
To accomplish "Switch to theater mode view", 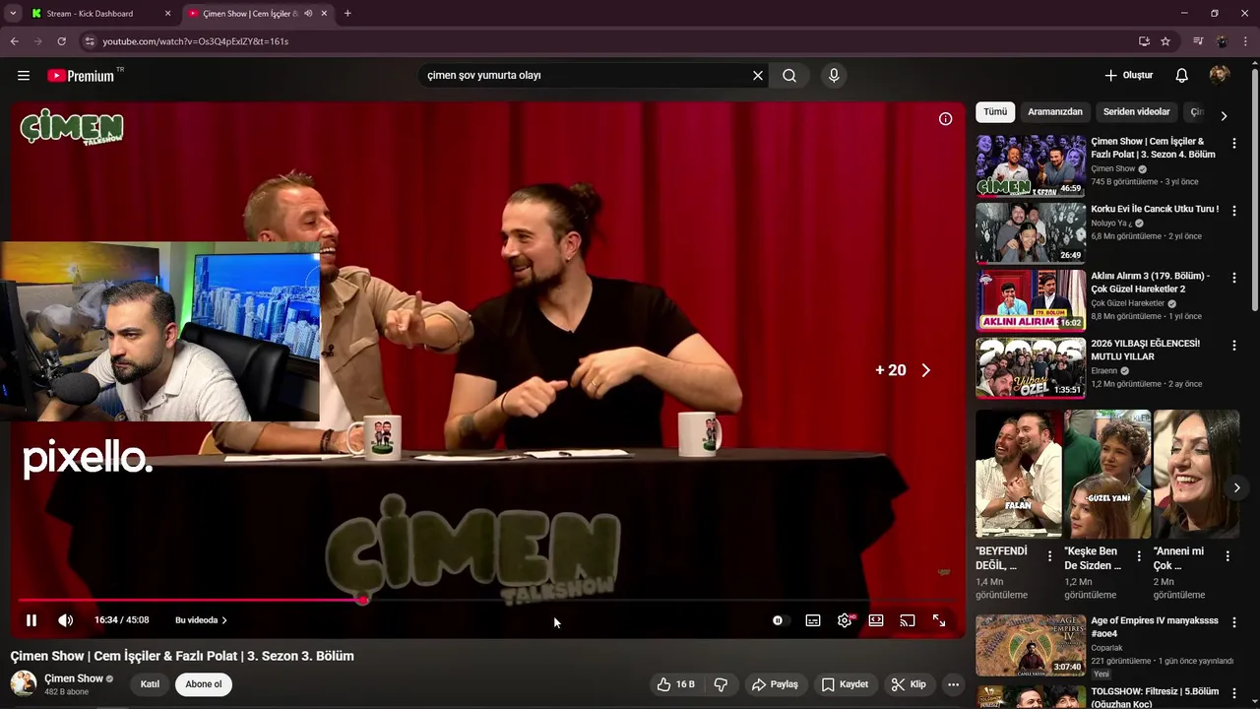I will tap(876, 620).
